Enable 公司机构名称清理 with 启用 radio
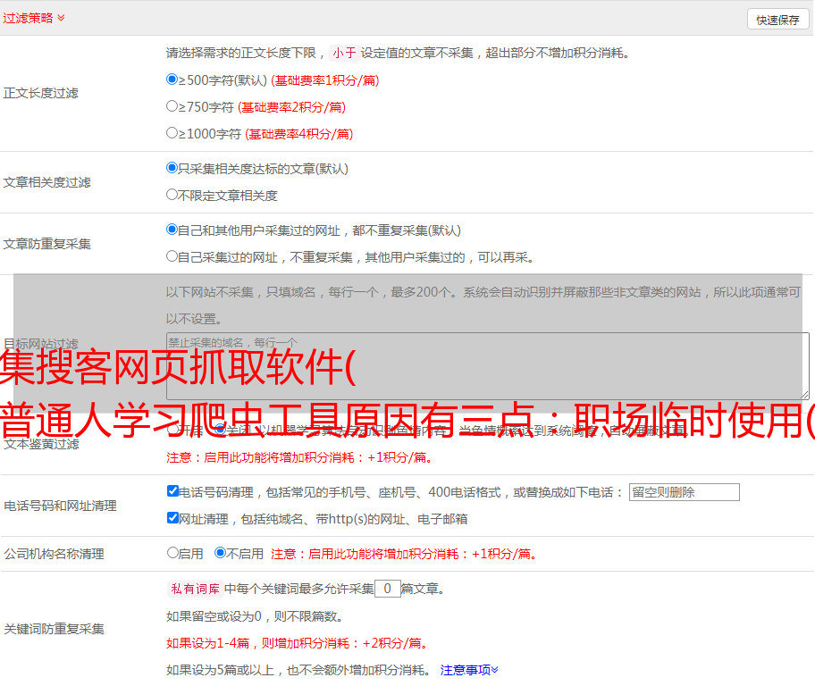 pos(172,553)
